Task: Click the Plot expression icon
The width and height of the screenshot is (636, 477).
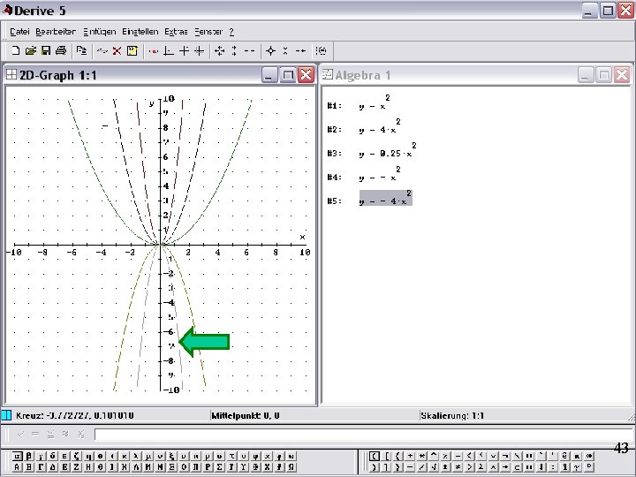Action: point(102,50)
